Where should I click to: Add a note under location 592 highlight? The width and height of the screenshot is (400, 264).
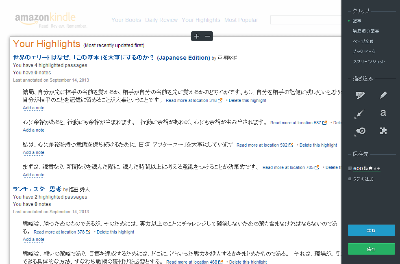33,153
